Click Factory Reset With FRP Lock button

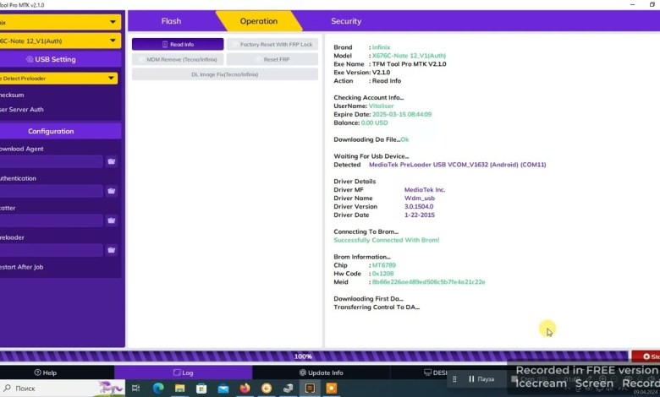point(272,44)
